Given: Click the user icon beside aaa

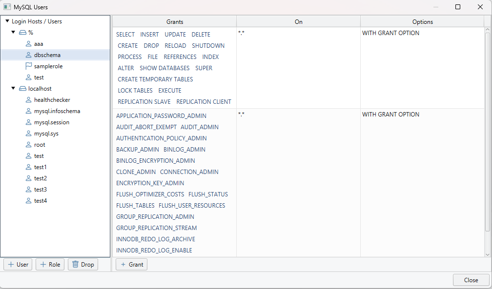Looking at the screenshot, I should (x=28, y=44).
